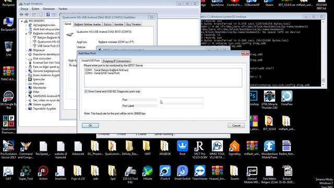334x188 pixels.
Task: Open the Root desktop shortcut
Action: click(182, 147)
